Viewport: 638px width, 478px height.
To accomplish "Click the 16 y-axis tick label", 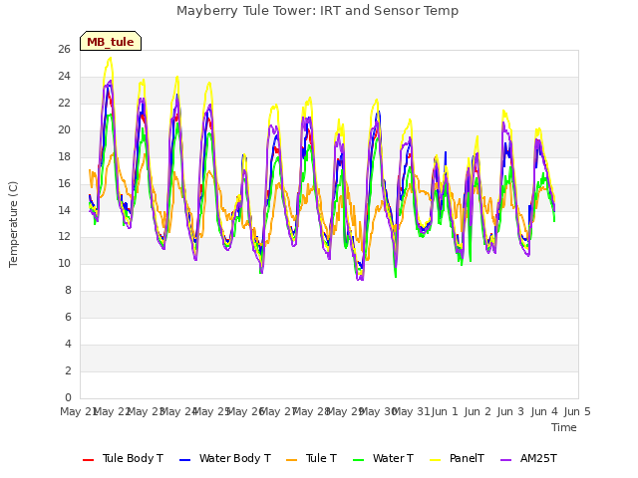I will [64, 183].
